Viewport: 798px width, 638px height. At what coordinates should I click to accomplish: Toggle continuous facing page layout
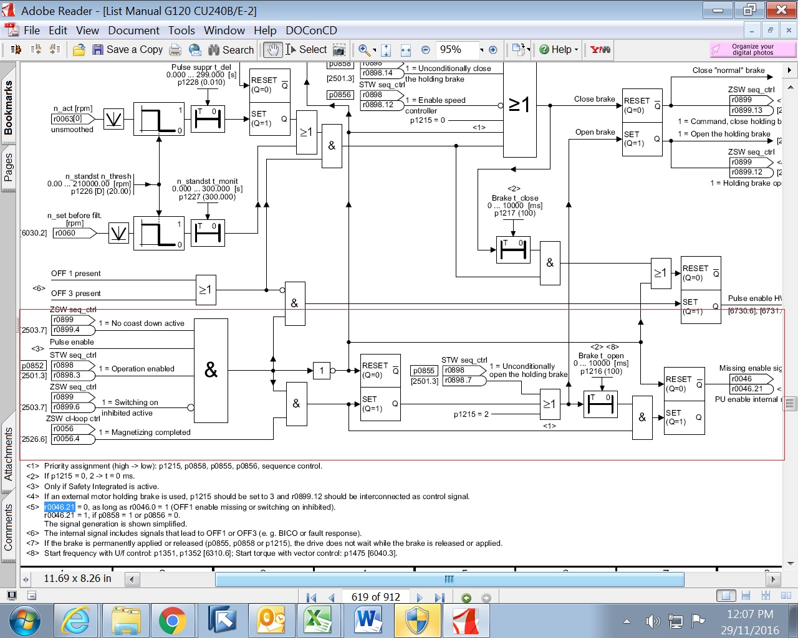tap(766, 596)
